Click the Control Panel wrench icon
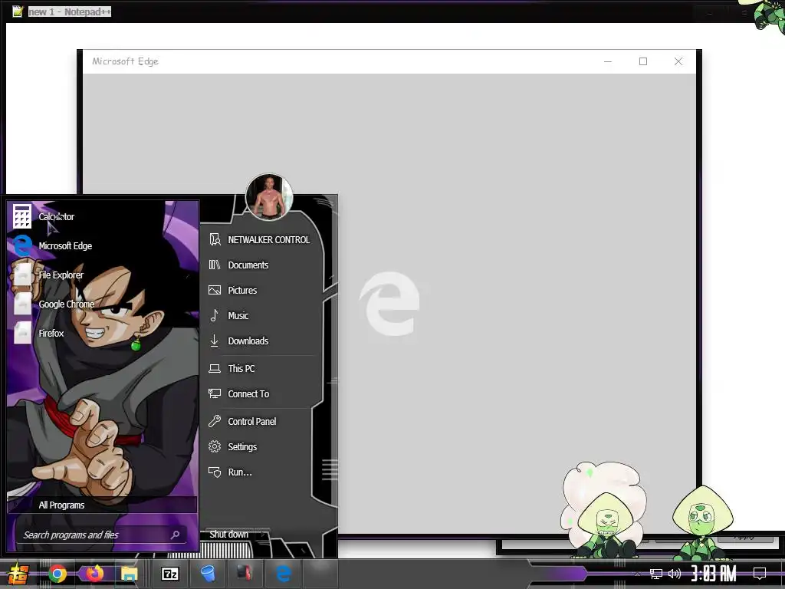 (x=215, y=422)
